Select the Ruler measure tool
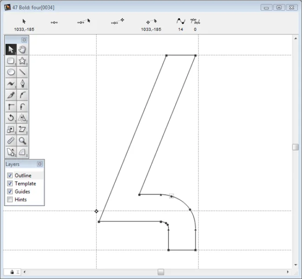The height and width of the screenshot is (279, 302). pyautogui.click(x=11, y=140)
